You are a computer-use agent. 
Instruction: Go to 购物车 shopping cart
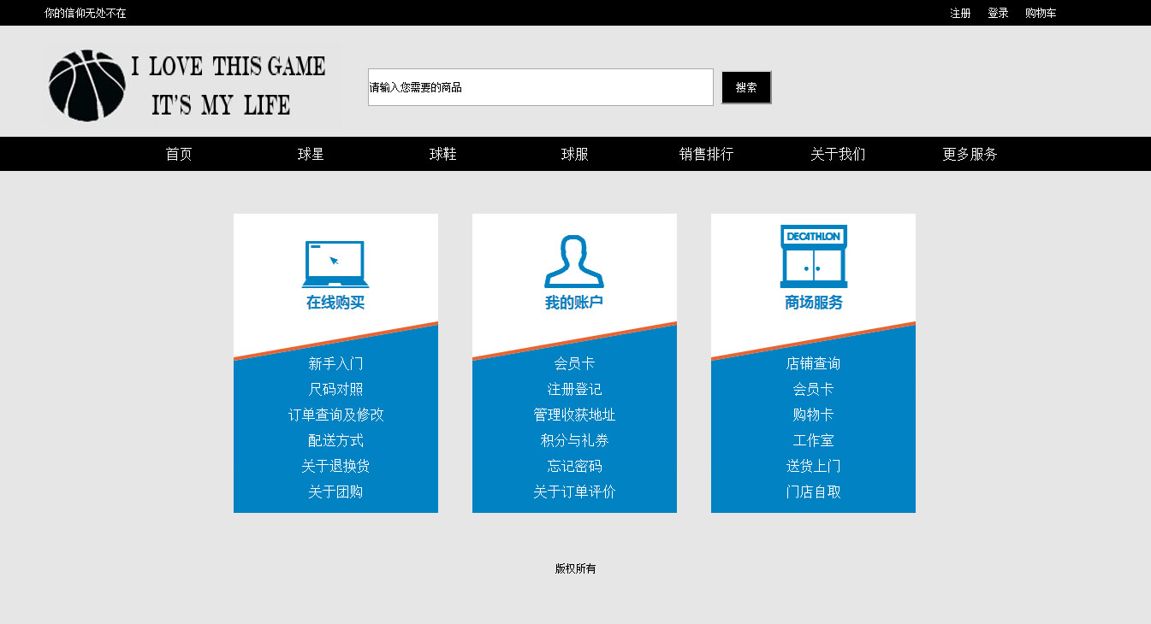1041,14
